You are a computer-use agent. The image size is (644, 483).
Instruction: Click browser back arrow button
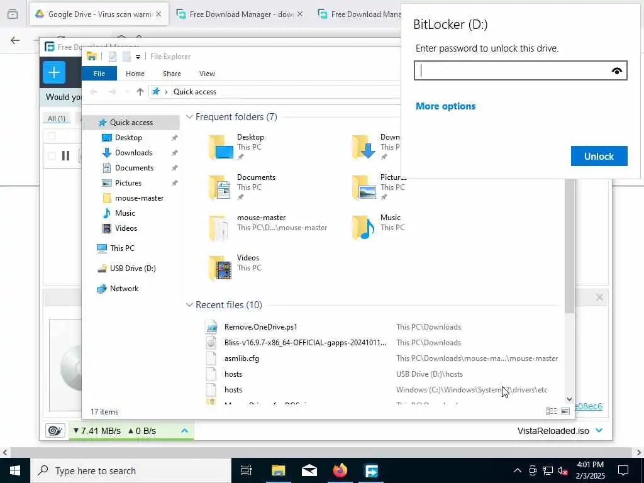(x=15, y=40)
